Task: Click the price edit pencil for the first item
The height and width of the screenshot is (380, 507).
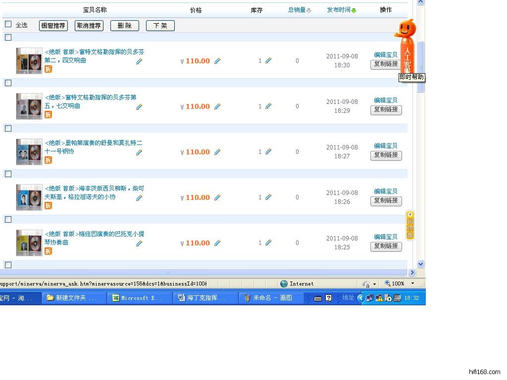Action: 217,61
